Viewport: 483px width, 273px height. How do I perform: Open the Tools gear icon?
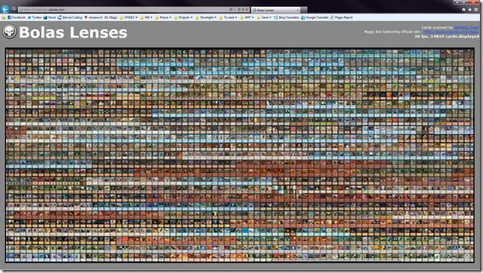476,10
